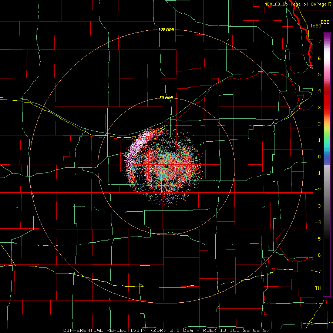
Task: Select the 0 dB tick label on legend
Action: [x=319, y=157]
